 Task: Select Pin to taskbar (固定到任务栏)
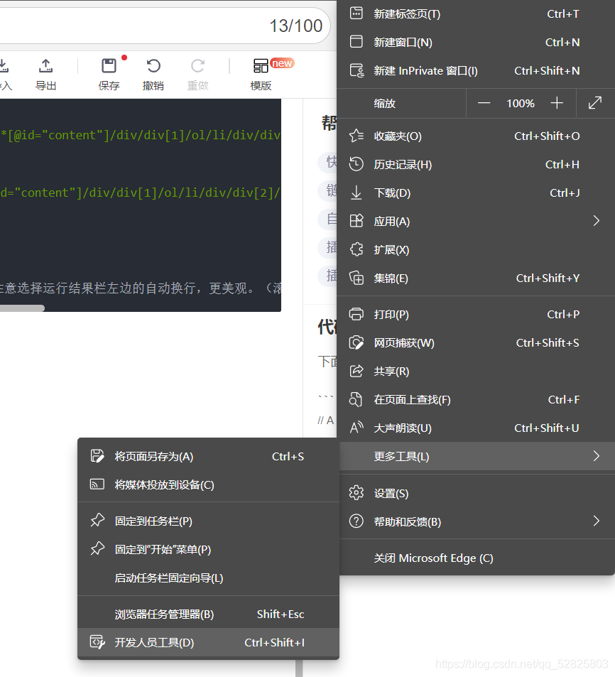[209, 521]
